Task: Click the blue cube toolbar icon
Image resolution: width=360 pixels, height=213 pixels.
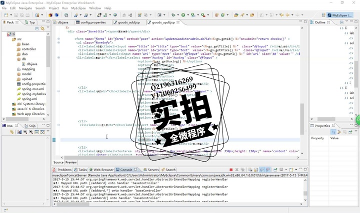Action: [x=56, y=15]
